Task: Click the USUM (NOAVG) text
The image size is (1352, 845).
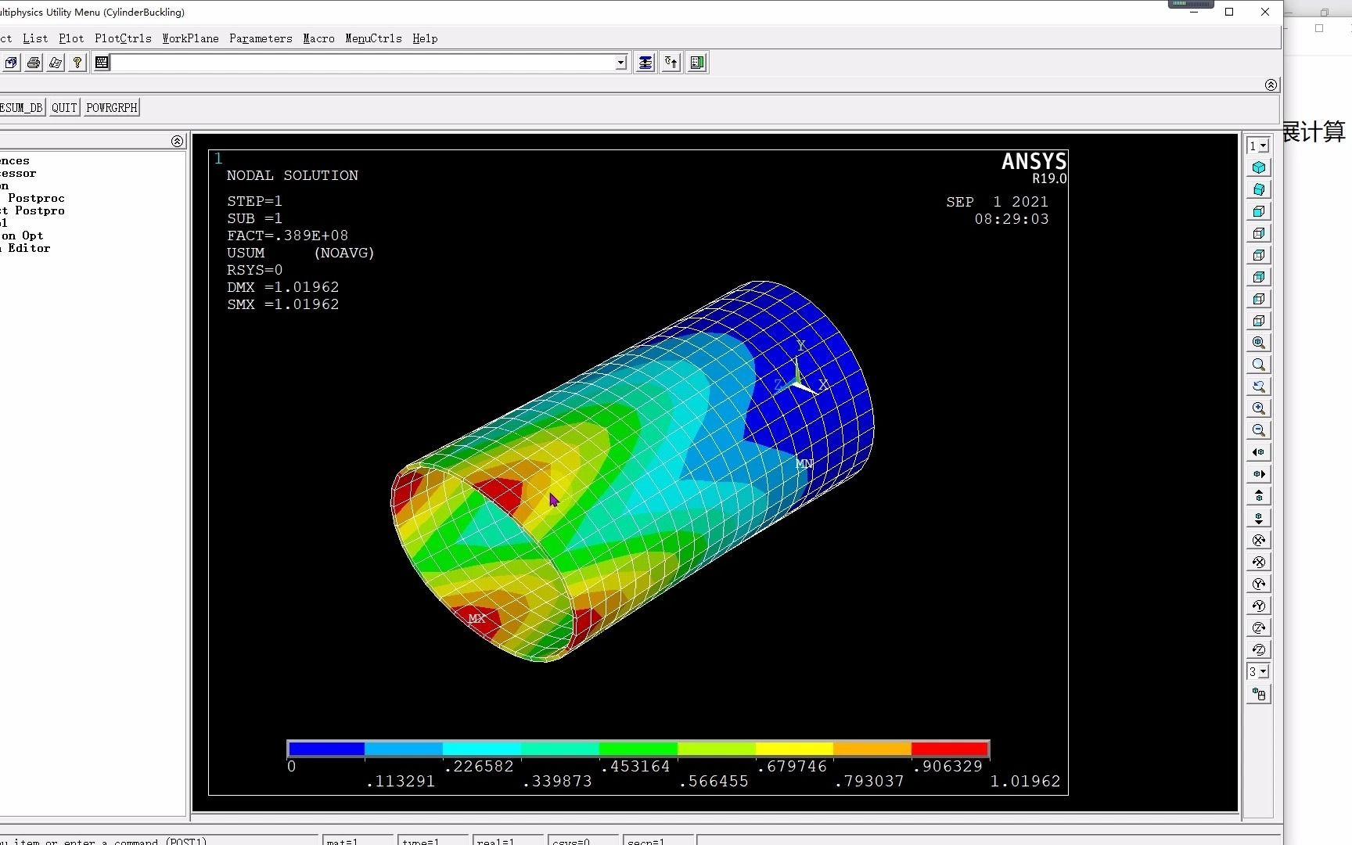Action: [x=300, y=253]
